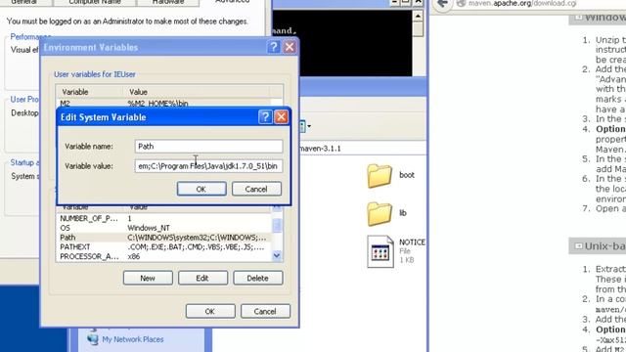Click the command prompt scroll-up arrow
Image resolution: width=626 pixels, height=352 pixels.
pos(418,16)
